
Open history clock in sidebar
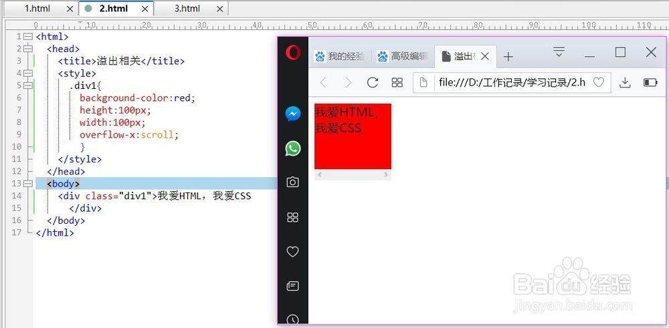coord(293,319)
